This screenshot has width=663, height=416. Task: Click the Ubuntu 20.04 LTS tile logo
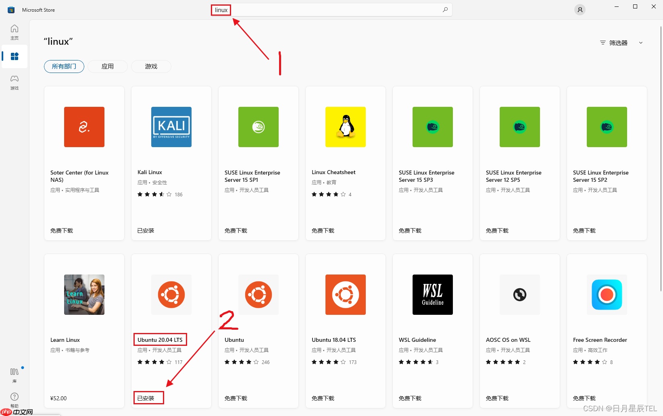[171, 294]
